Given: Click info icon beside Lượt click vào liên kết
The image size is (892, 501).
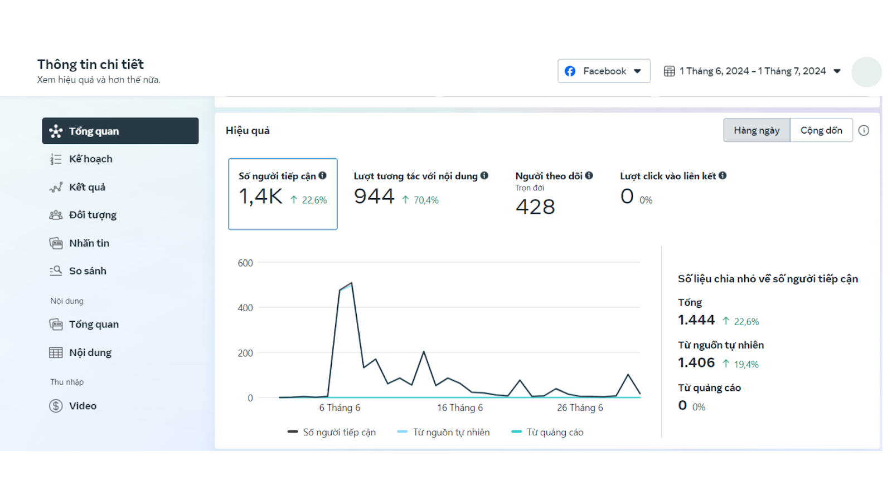Looking at the screenshot, I should coord(723,176).
